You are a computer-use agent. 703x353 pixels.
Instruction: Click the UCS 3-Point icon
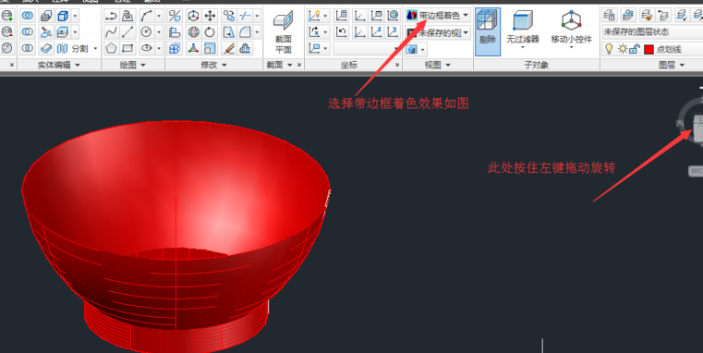[x=393, y=31]
